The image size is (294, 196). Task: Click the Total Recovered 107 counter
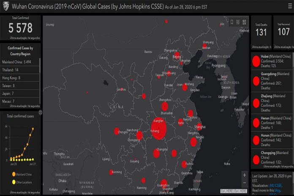tap(283, 32)
